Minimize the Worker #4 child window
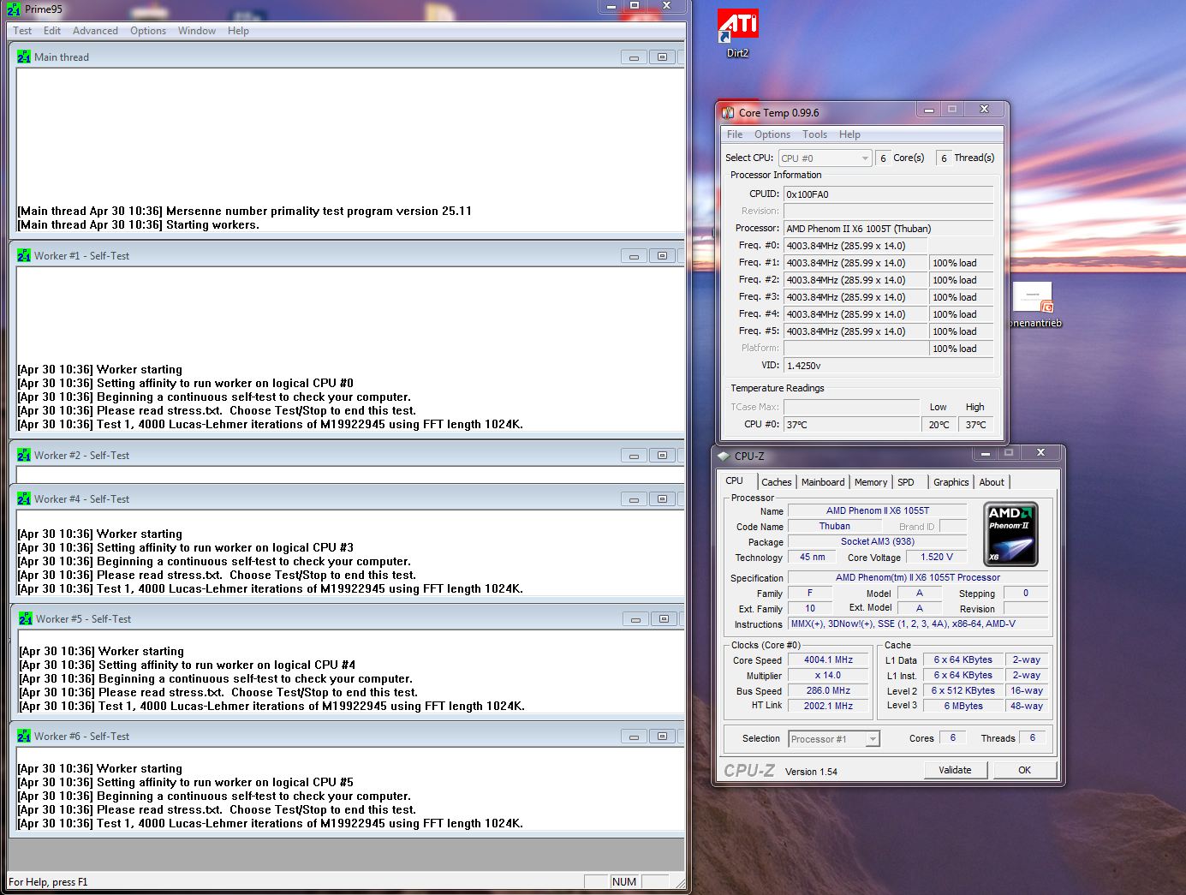This screenshot has width=1186, height=895. click(634, 499)
